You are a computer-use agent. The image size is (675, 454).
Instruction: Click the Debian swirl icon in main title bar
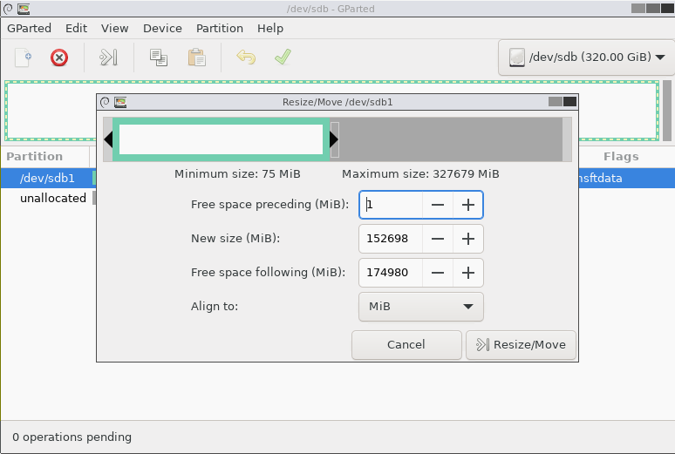click(x=8, y=9)
